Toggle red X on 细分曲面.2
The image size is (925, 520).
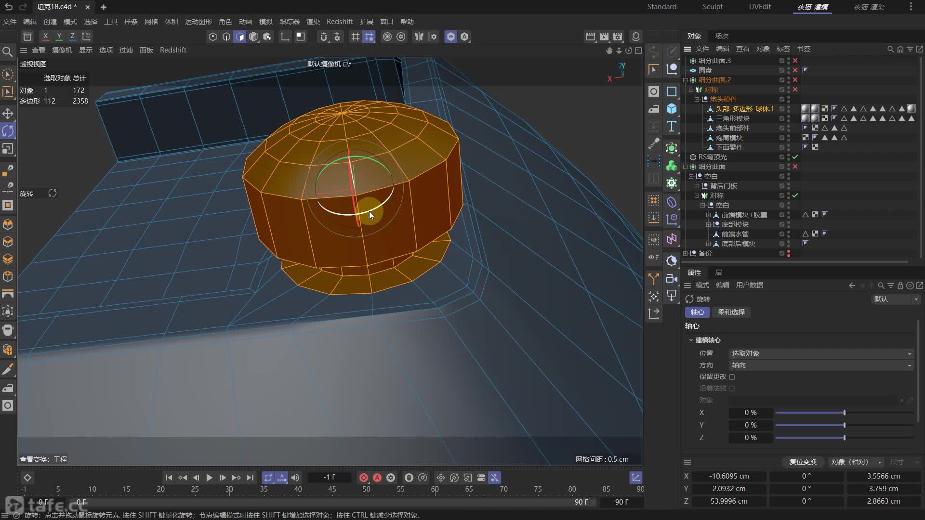click(x=795, y=80)
